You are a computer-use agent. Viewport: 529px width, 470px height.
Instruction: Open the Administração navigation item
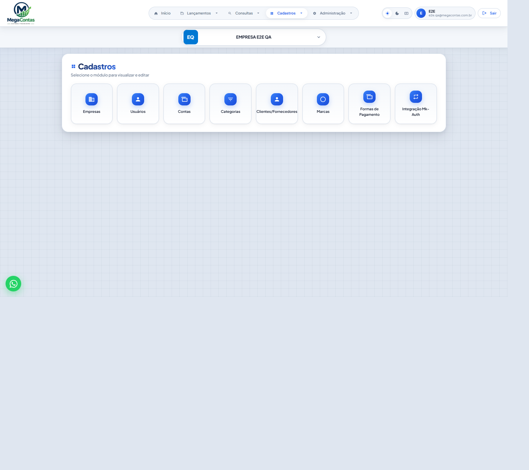pos(329,13)
